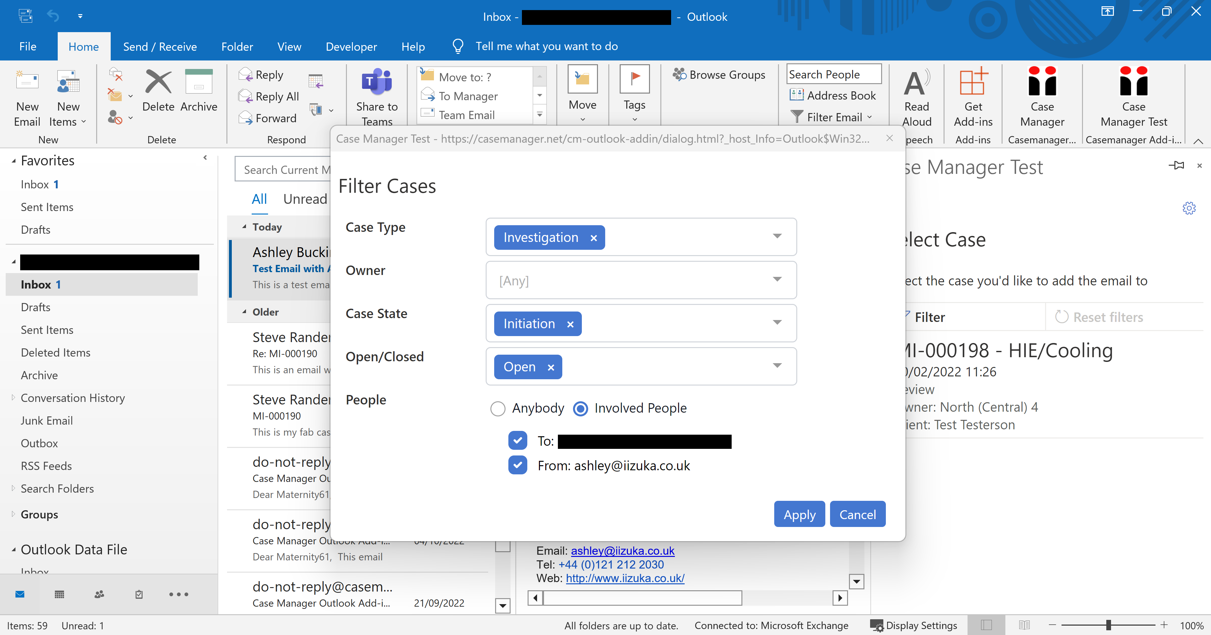The image size is (1211, 635).
Task: Open the Folder ribbon tab
Action: (237, 47)
